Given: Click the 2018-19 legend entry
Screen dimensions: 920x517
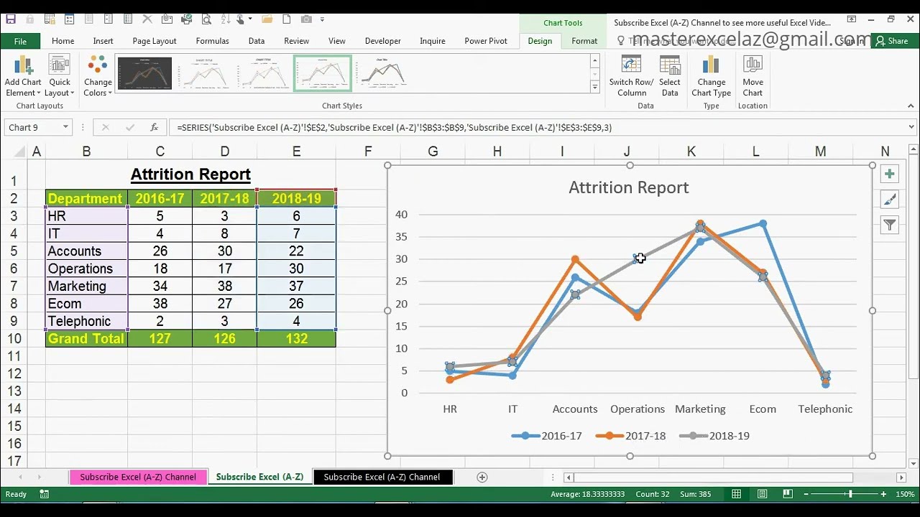Looking at the screenshot, I should coord(714,436).
